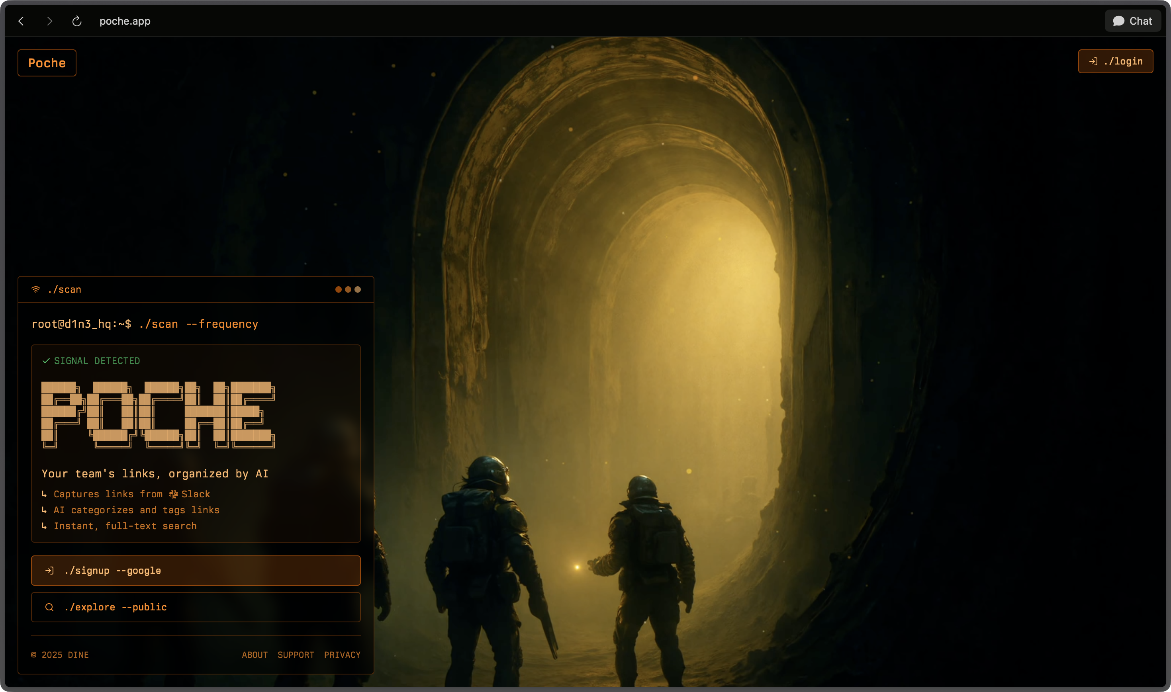The width and height of the screenshot is (1171, 692).
Task: Sign up with ./signup --google
Action: [196, 570]
